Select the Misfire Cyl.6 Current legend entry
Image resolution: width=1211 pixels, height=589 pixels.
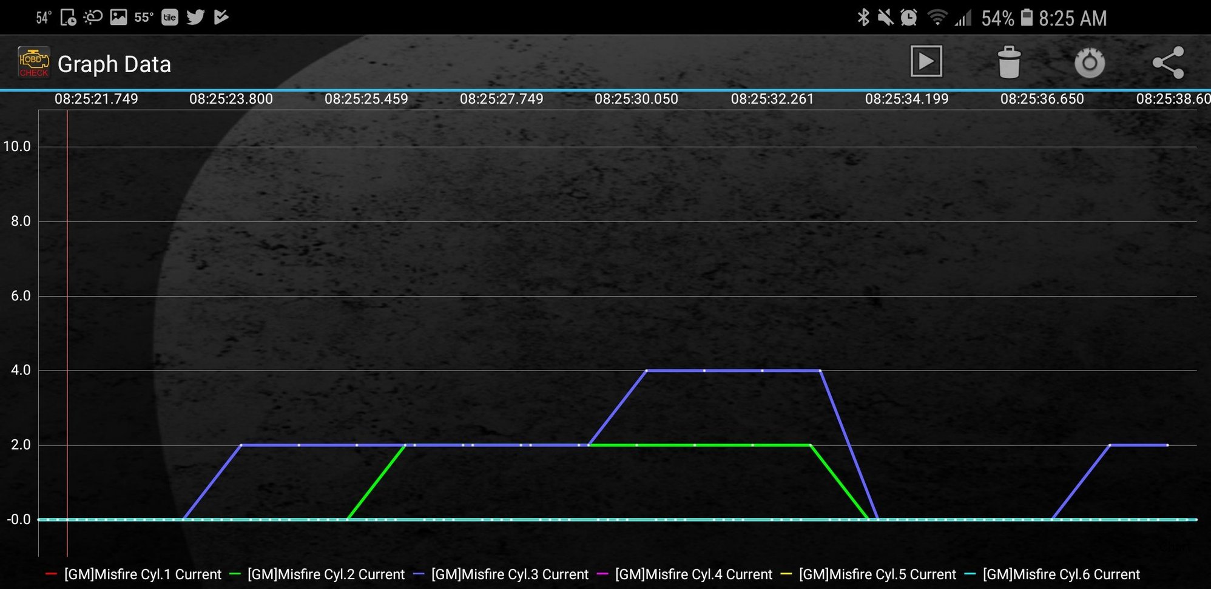pos(1061,574)
